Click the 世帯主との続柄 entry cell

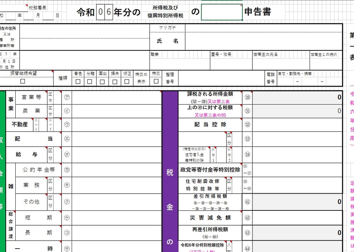pos(326,64)
